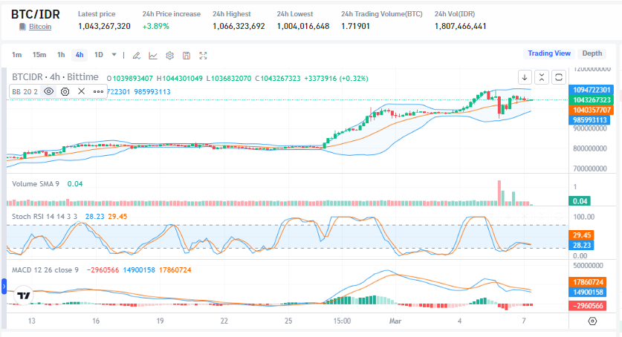Click the orange 17860724 MACD axis label
Viewport: 622px width, 337px height.
[x=588, y=282]
